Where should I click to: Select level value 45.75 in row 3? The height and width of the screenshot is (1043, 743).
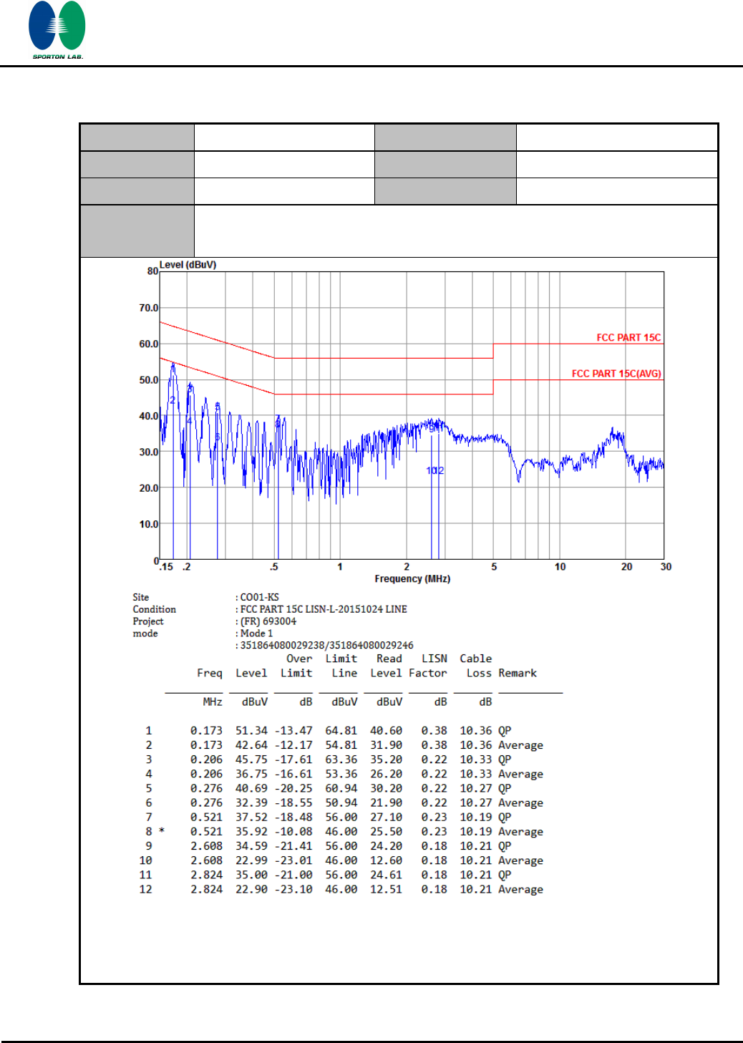251,760
